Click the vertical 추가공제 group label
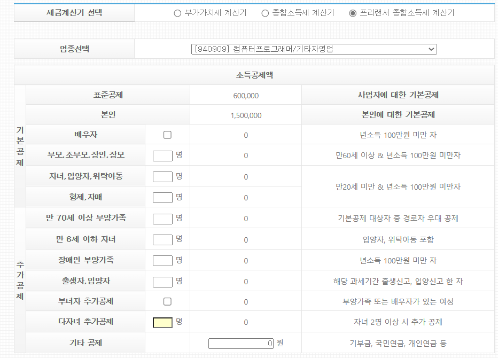 20,280
